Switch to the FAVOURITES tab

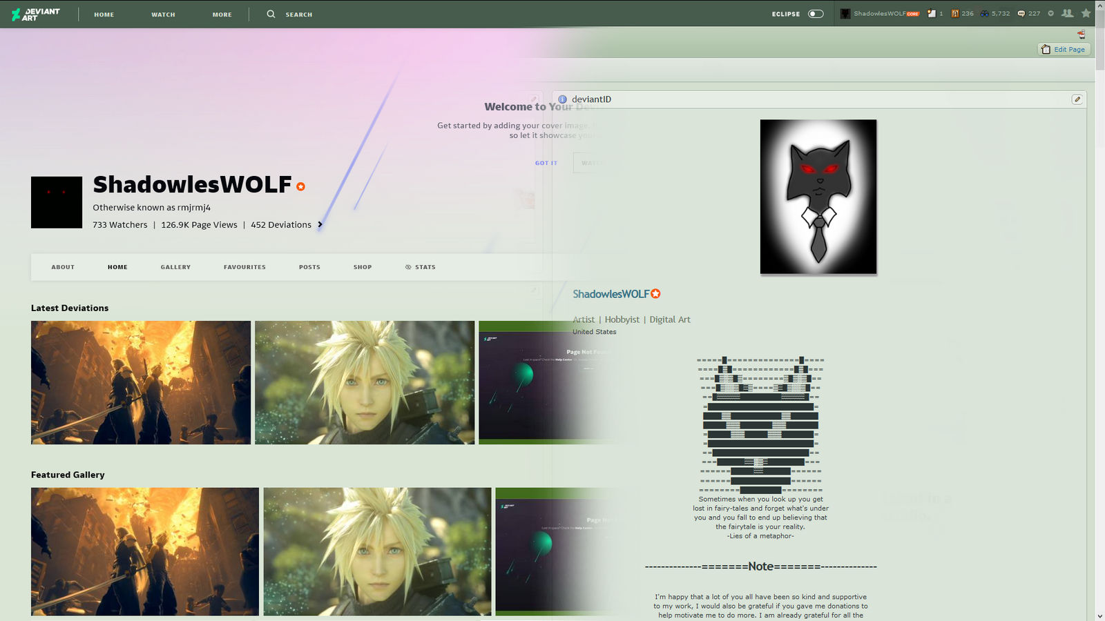coord(244,267)
